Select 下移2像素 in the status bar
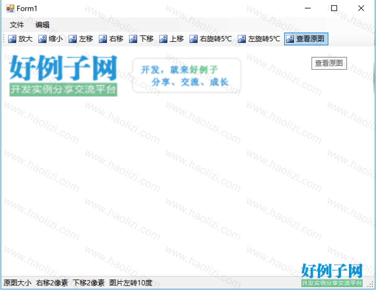376x290 pixels. pyautogui.click(x=89, y=283)
